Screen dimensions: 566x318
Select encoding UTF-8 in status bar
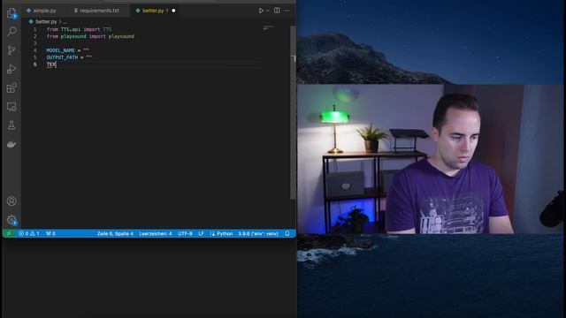185,233
